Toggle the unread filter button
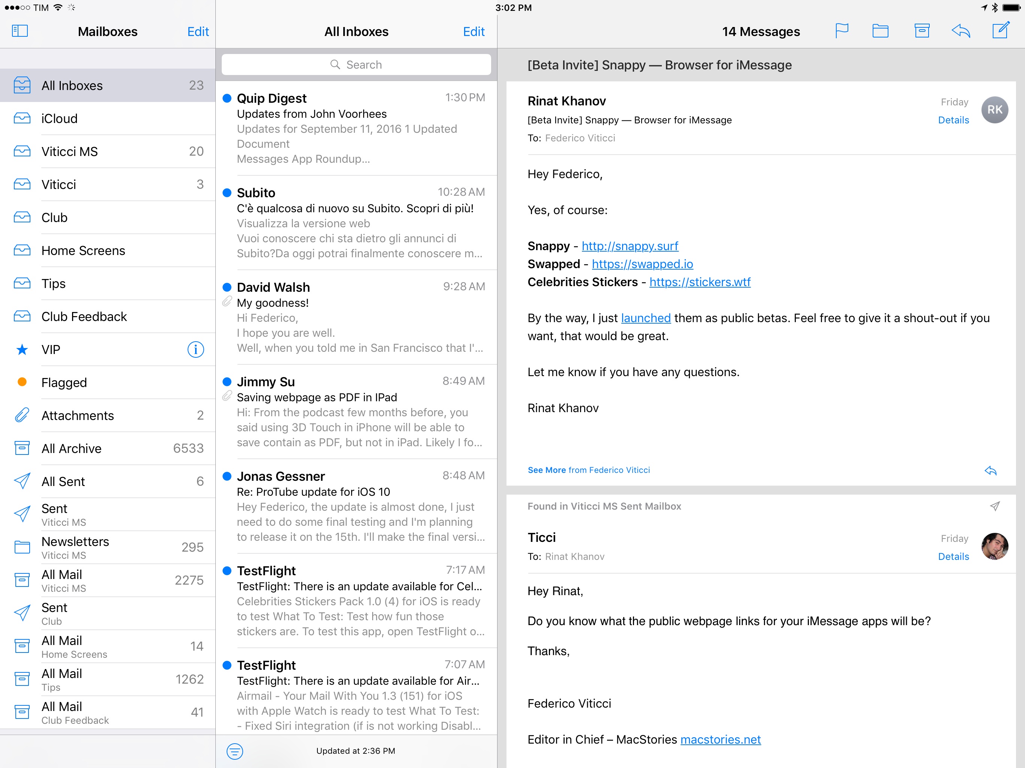This screenshot has height=768, width=1025. click(x=234, y=751)
